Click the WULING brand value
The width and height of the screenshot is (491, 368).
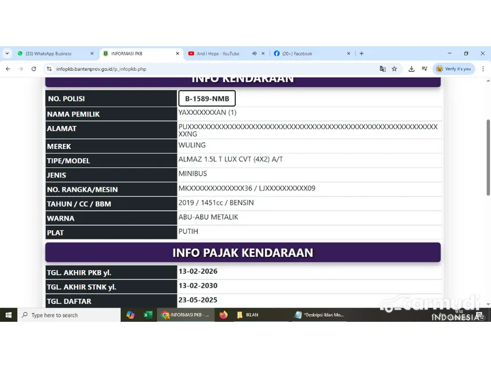(192, 145)
